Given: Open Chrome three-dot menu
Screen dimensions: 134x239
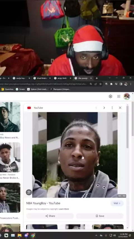Looking at the screenshot, I should pyautogui.click(x=131, y=84).
